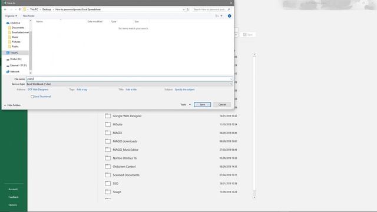Open the Tools dropdown menu

pyautogui.click(x=186, y=105)
